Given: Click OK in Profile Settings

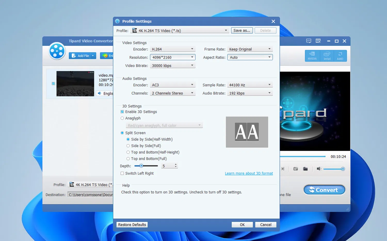Looking at the screenshot, I should pyautogui.click(x=242, y=225).
